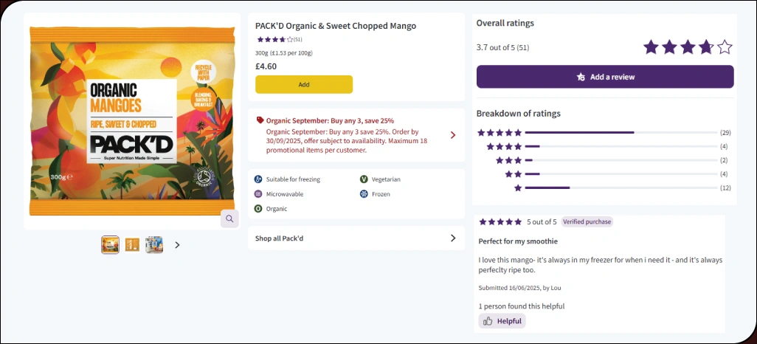Image resolution: width=757 pixels, height=344 pixels.
Task: Click the Breakdown of ratings heading
Action: click(519, 114)
